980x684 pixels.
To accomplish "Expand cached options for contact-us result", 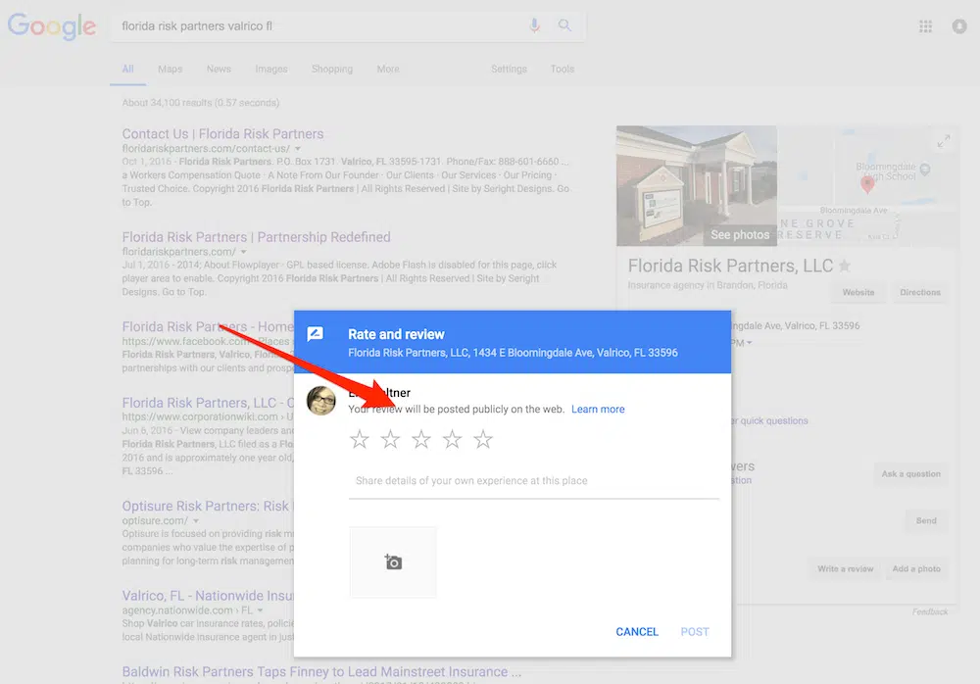I will click(298, 149).
